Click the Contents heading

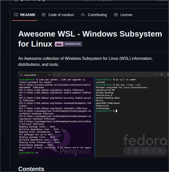click(x=31, y=169)
